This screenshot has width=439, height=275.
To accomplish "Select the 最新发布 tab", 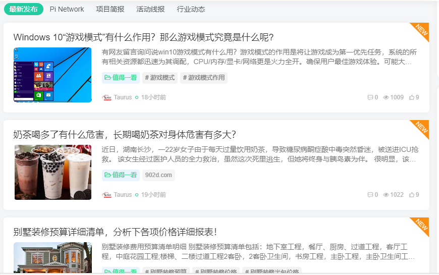I will pyautogui.click(x=23, y=9).
